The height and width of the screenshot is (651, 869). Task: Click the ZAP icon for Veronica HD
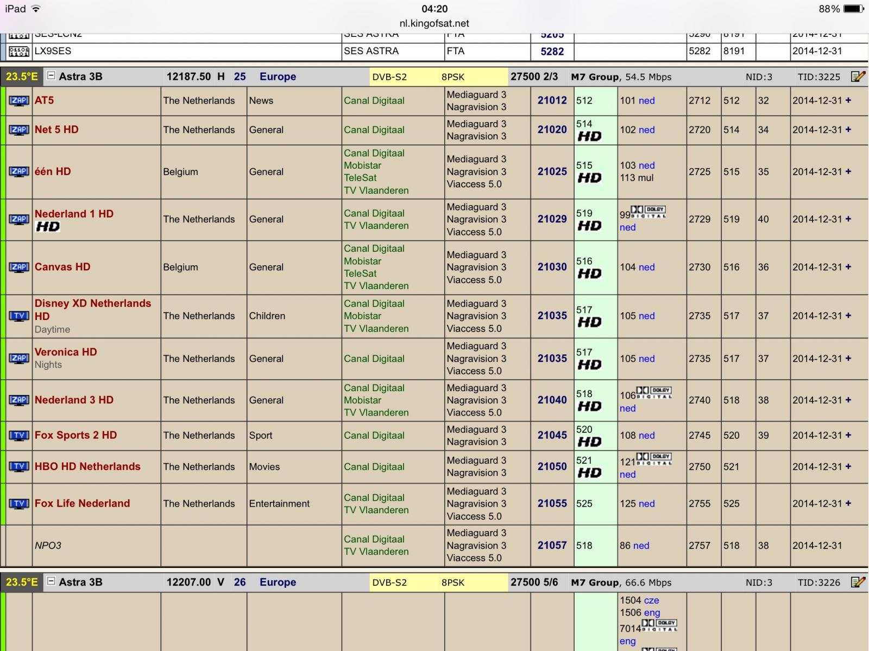coord(19,359)
